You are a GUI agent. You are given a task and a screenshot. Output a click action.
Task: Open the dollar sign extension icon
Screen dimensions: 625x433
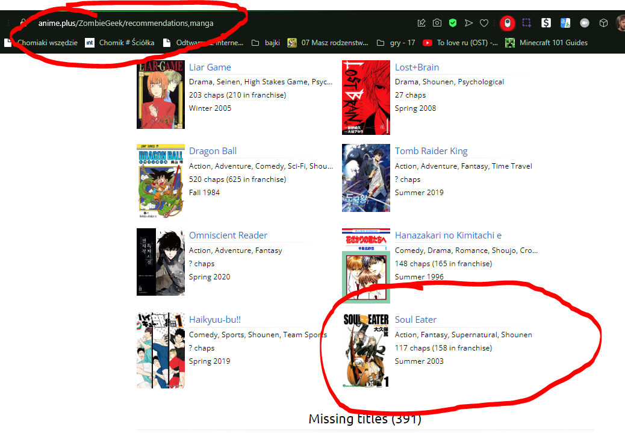[x=546, y=23]
